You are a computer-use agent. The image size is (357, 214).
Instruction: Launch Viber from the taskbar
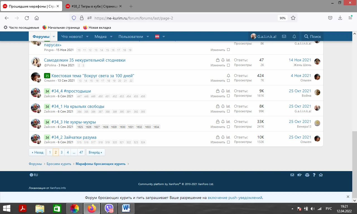[109, 208]
